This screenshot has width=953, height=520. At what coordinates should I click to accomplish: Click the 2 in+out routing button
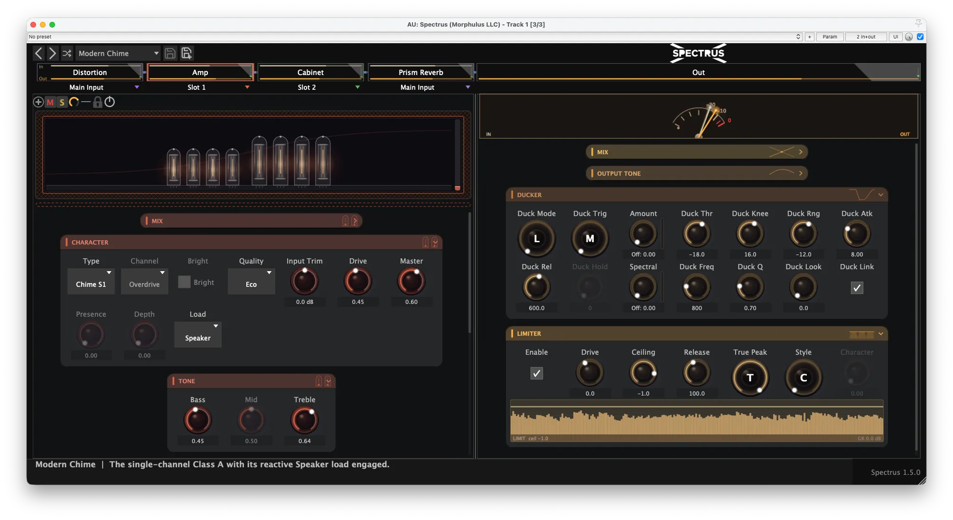point(866,37)
